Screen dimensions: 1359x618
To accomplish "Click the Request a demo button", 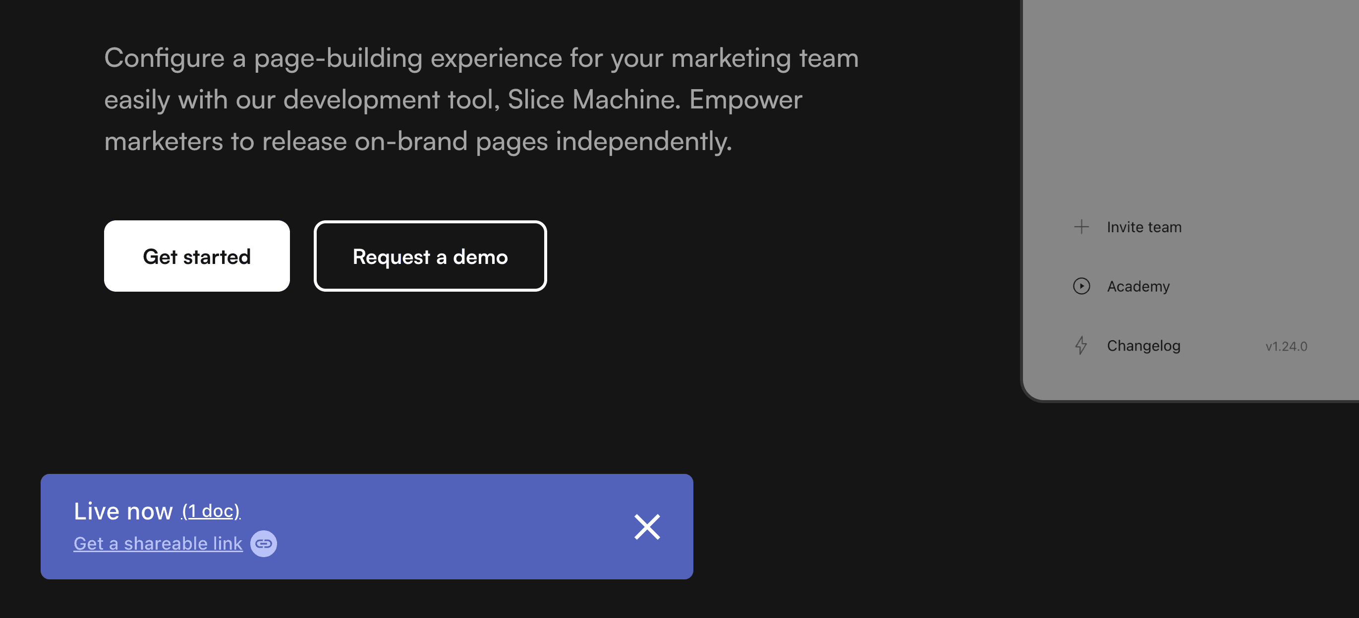I will click(x=430, y=257).
